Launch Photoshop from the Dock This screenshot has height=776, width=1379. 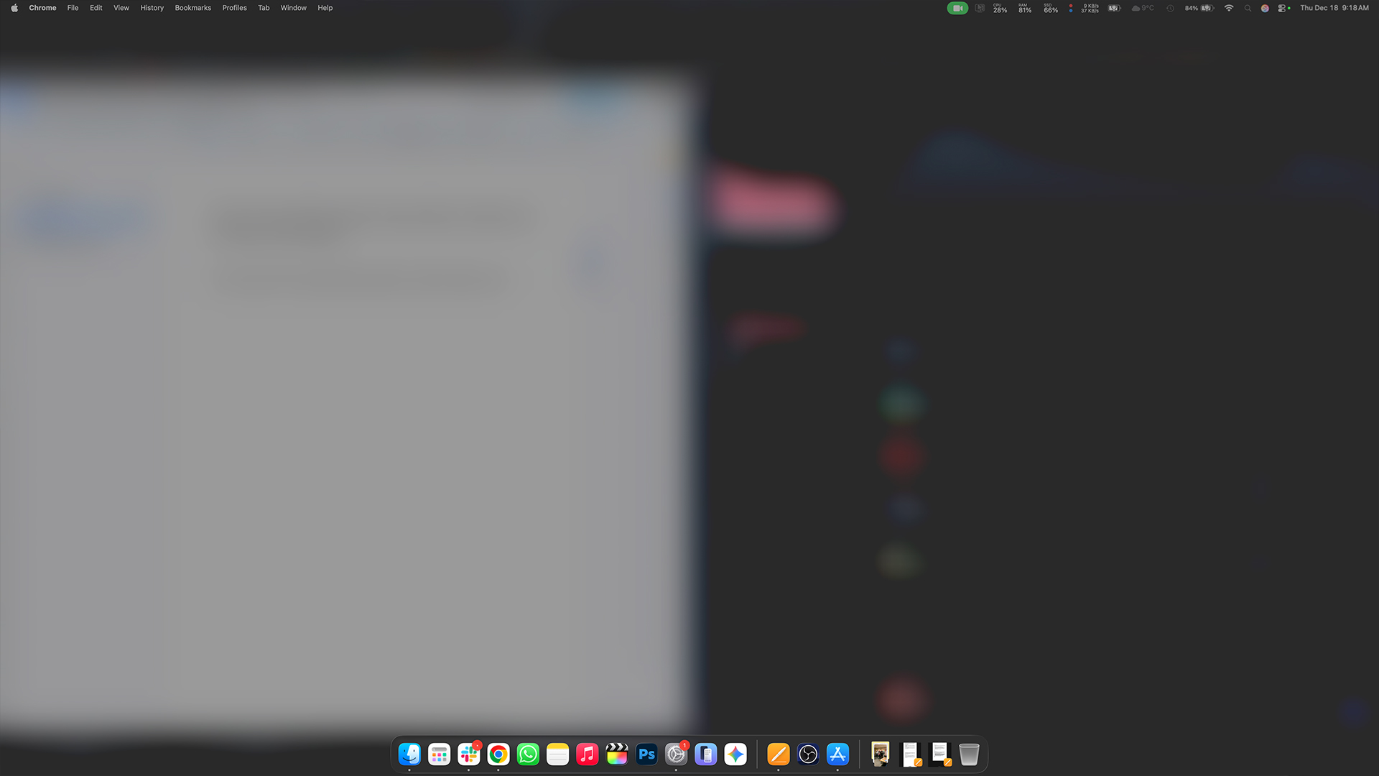[646, 754]
